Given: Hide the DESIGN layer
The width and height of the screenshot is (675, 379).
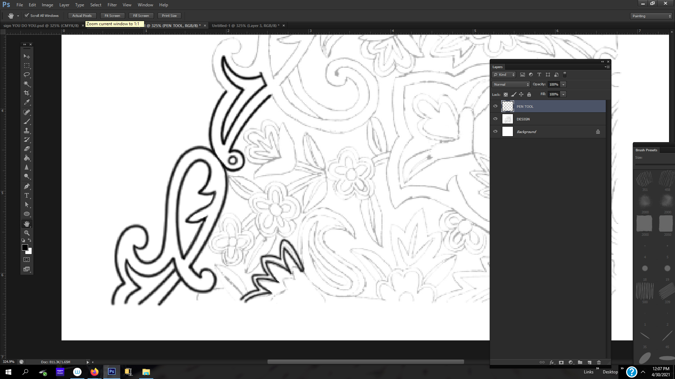Looking at the screenshot, I should click(495, 119).
